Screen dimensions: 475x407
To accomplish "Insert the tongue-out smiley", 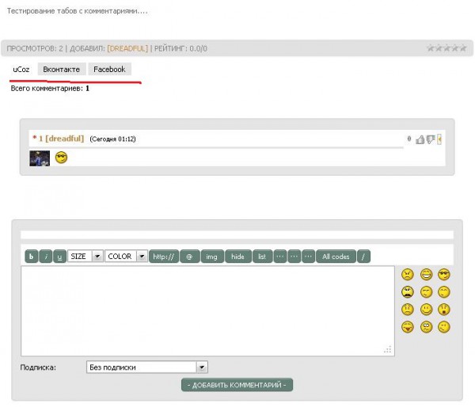I will click(408, 327).
